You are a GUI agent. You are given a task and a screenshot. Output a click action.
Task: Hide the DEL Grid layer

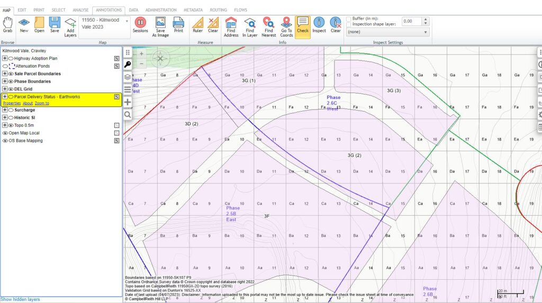[11, 89]
